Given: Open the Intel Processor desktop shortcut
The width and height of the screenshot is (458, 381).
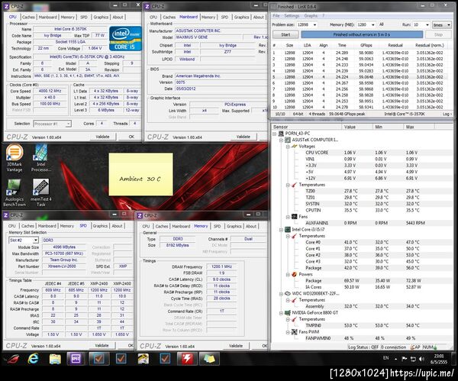Looking at the screenshot, I should click(41, 158).
